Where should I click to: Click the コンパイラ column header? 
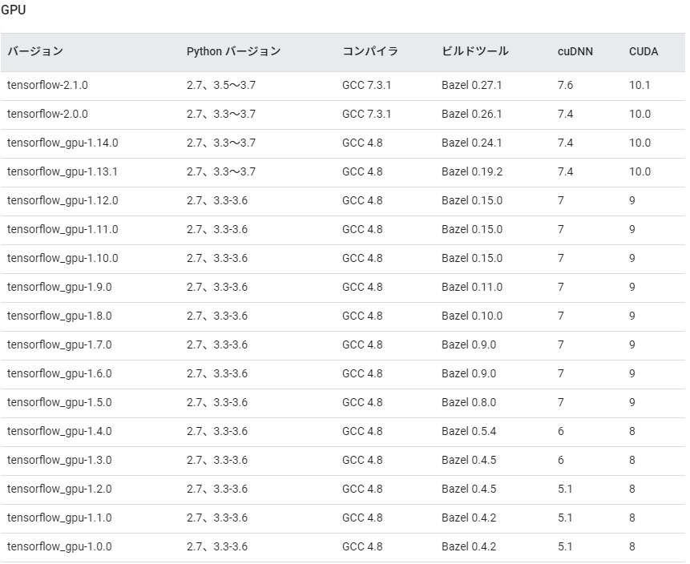tap(369, 51)
